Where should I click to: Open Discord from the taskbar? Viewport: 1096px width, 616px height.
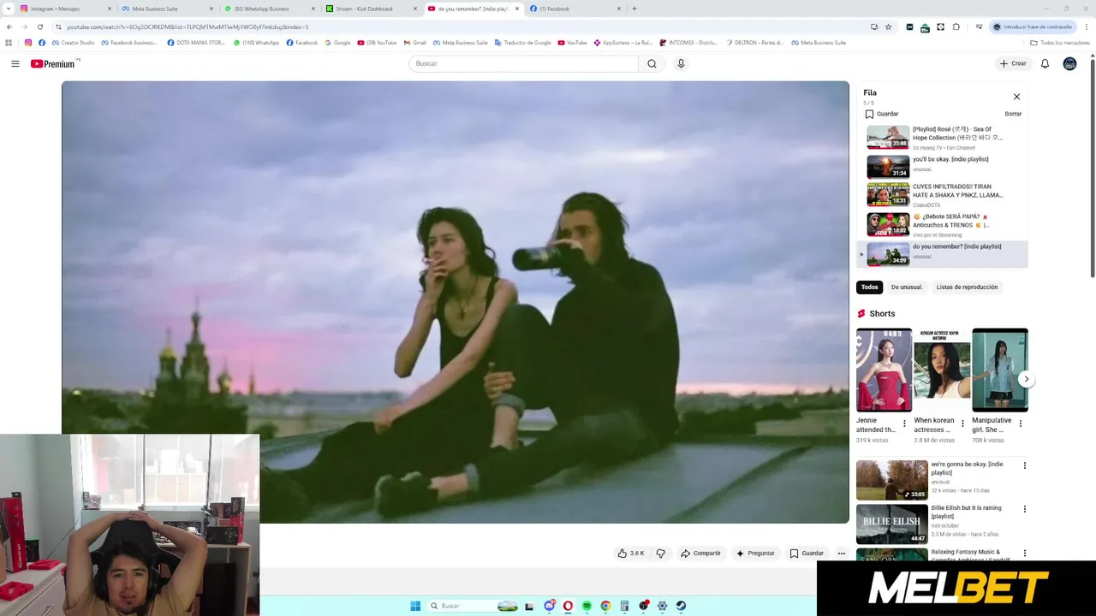point(549,606)
